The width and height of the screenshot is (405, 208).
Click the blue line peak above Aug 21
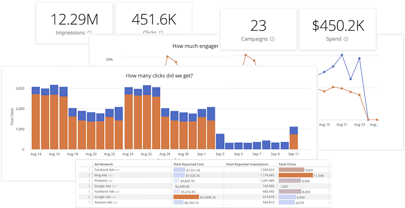pyautogui.click(x=342, y=55)
